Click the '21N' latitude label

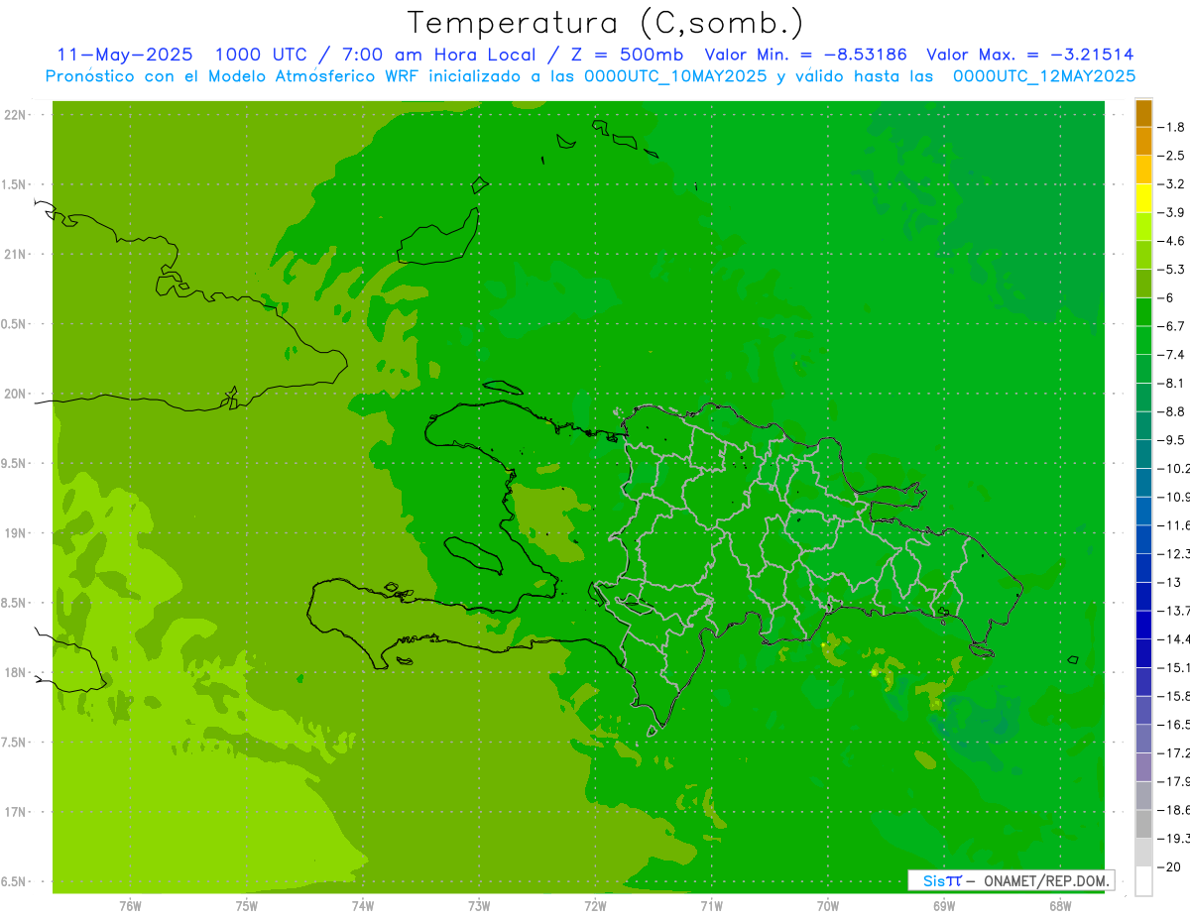click(15, 255)
